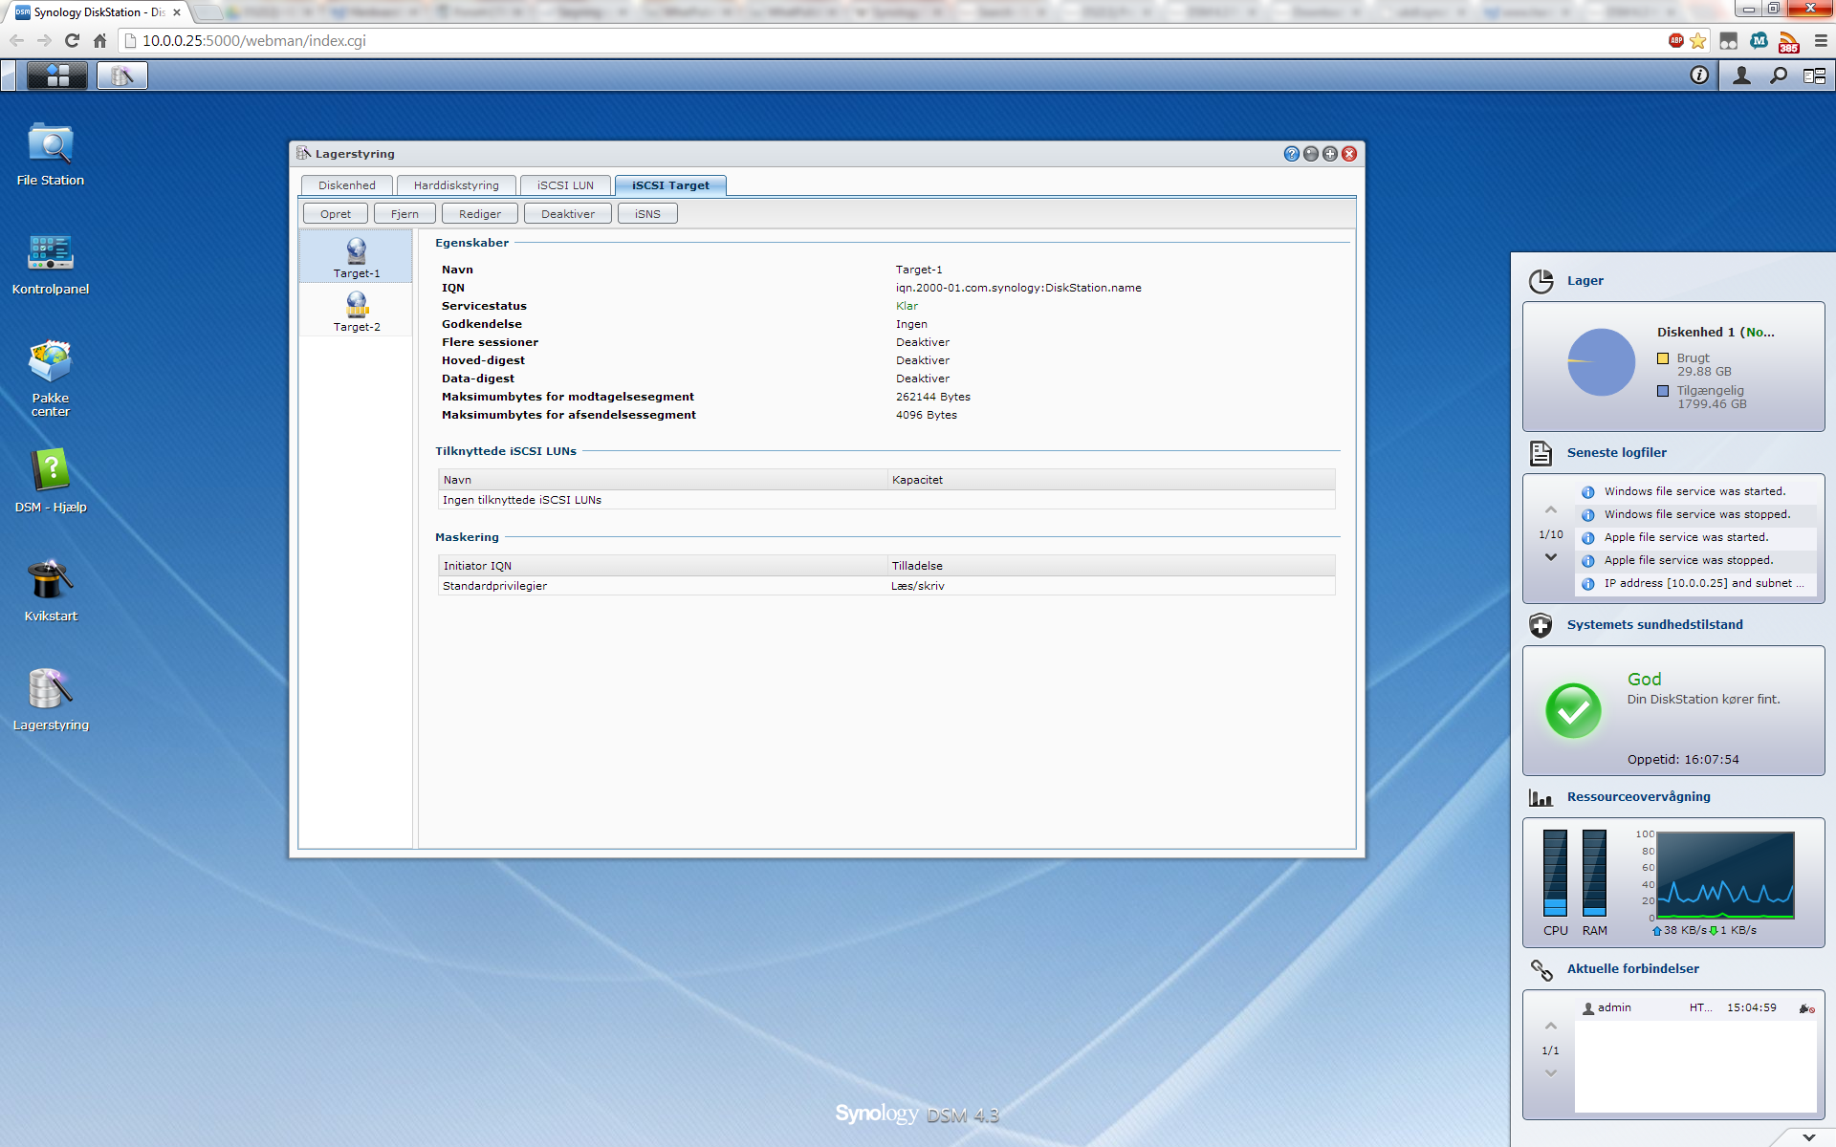Show next page in Aktuelle forbindelser
Image resolution: width=1836 pixels, height=1147 pixels.
point(1551,1073)
